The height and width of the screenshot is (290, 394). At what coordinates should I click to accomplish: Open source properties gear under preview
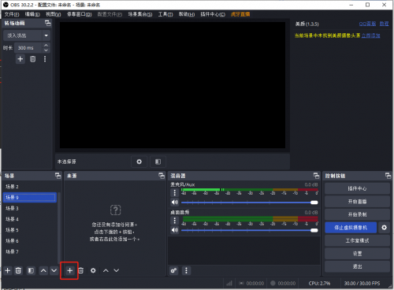139,162
